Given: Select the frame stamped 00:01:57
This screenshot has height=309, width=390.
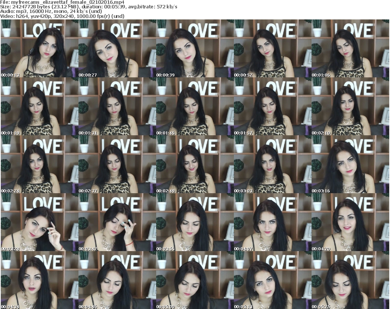Looking at the screenshot, I should click(x=273, y=106).
